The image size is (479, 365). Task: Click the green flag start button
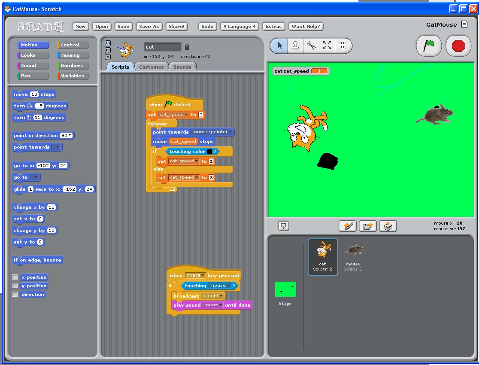click(x=429, y=46)
